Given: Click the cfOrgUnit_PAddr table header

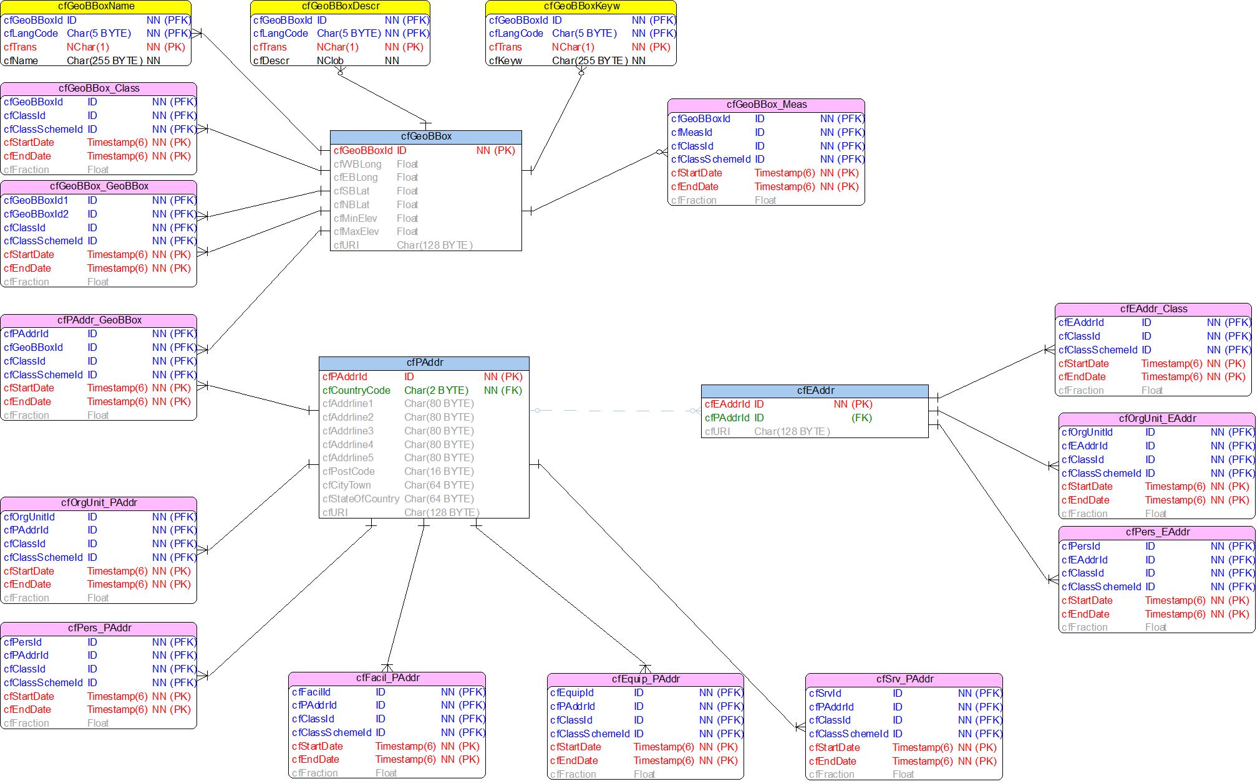Looking at the screenshot, I should [99, 503].
